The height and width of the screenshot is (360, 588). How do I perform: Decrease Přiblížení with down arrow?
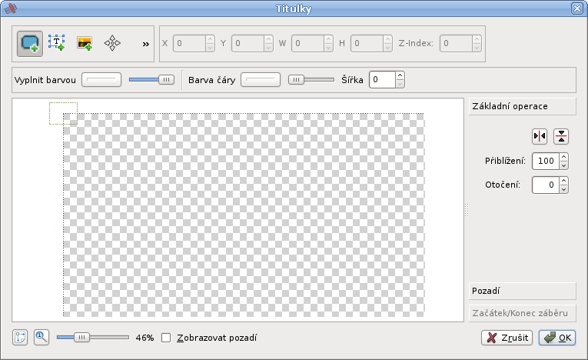click(x=563, y=165)
